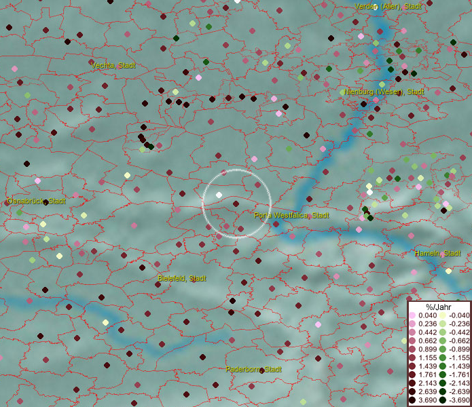Click the %/Jahr legend title
472x407 pixels.
(x=439, y=307)
